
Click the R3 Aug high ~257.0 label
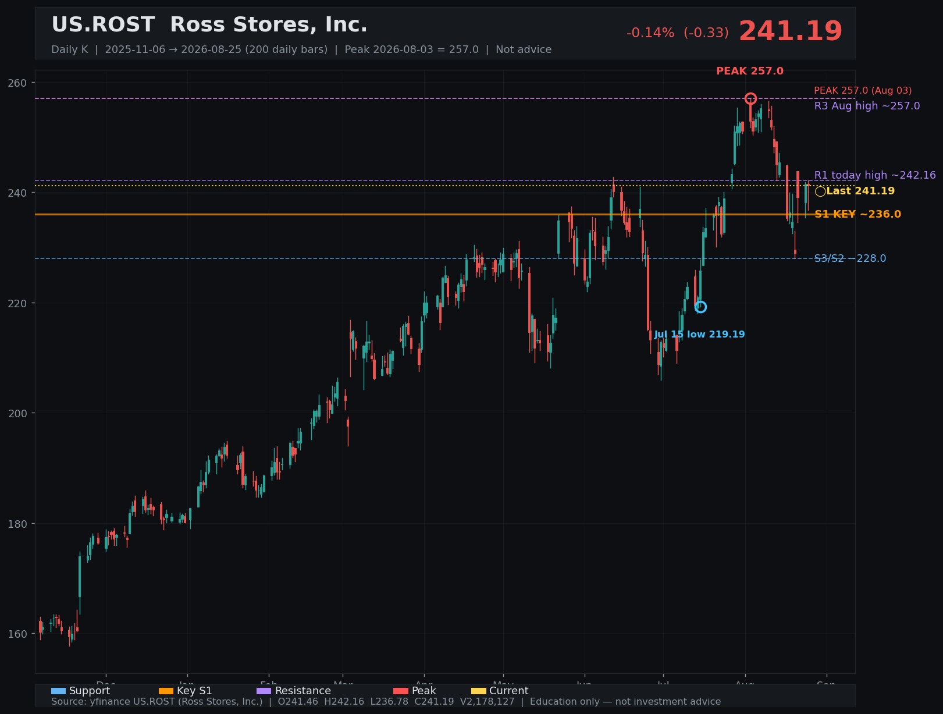(867, 106)
